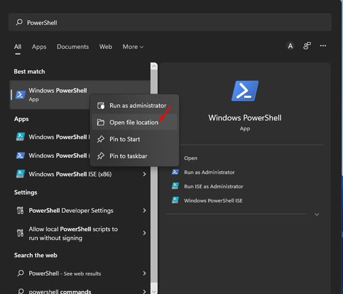Expand the PowerShell Developer Settings chevron
343x294 pixels.
point(145,210)
